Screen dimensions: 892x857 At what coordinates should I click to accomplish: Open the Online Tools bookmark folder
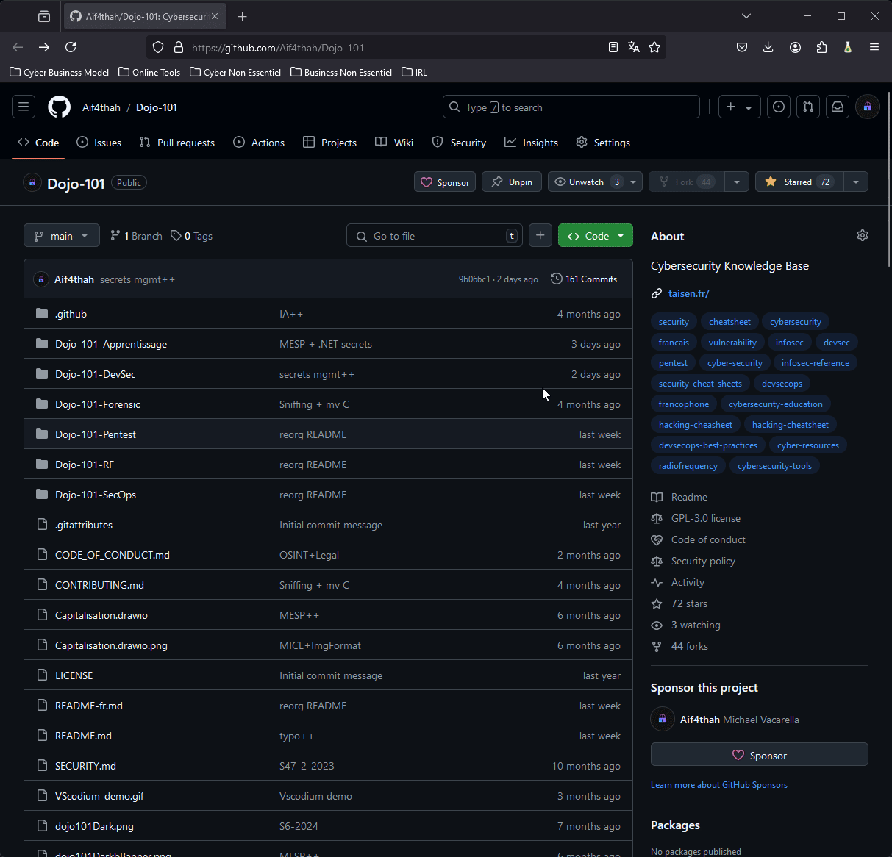pyautogui.click(x=149, y=72)
